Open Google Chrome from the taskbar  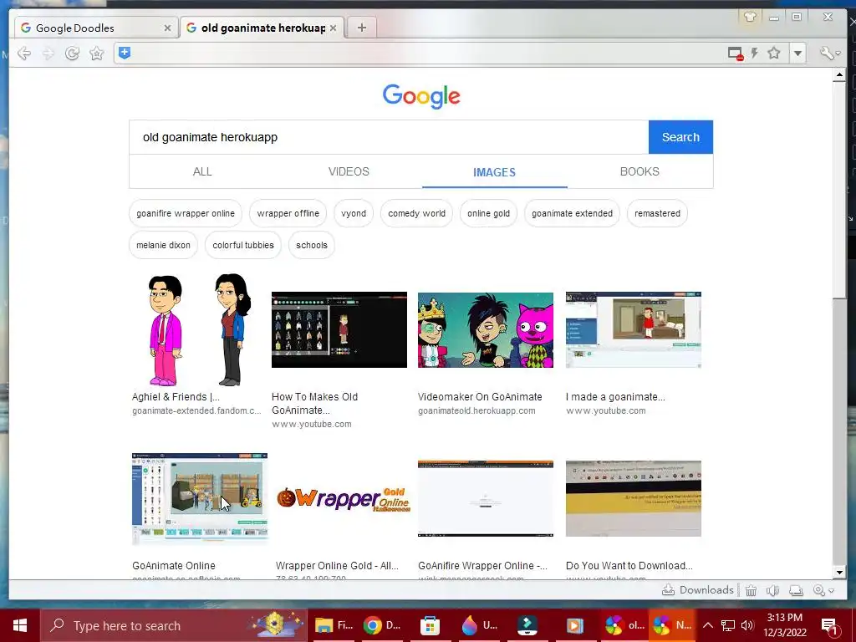tap(382, 625)
